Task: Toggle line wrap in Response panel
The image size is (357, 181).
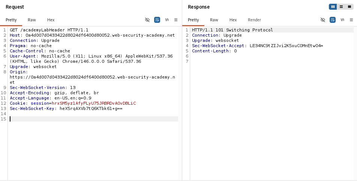Action: click(333, 20)
